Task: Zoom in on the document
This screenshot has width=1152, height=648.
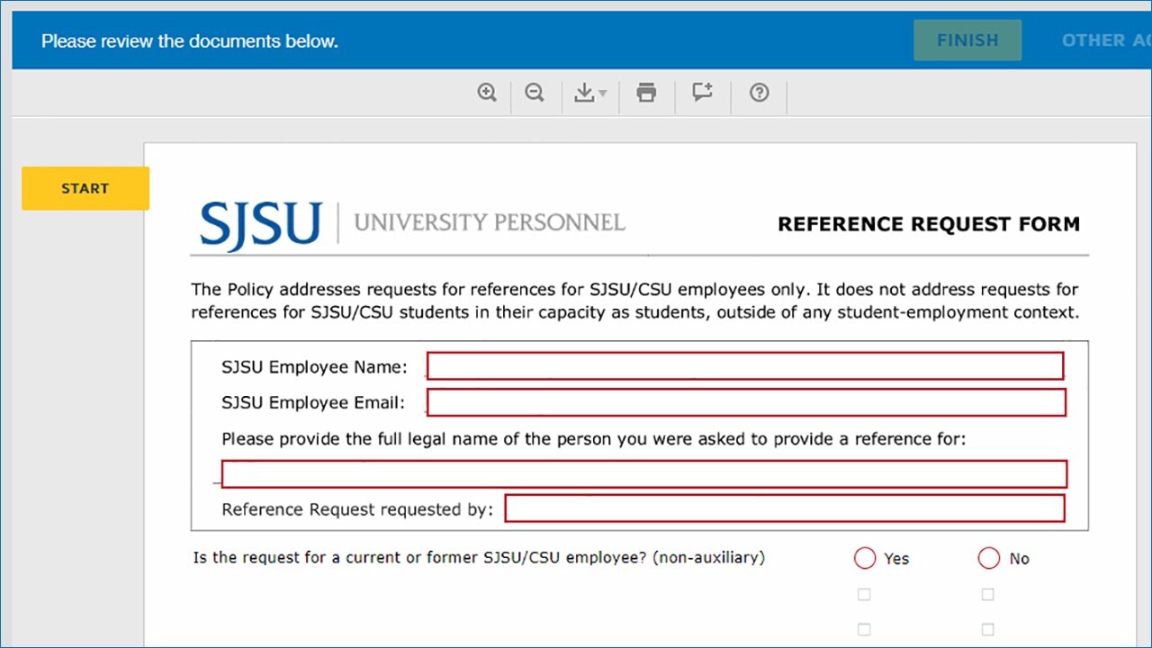Action: tap(487, 93)
